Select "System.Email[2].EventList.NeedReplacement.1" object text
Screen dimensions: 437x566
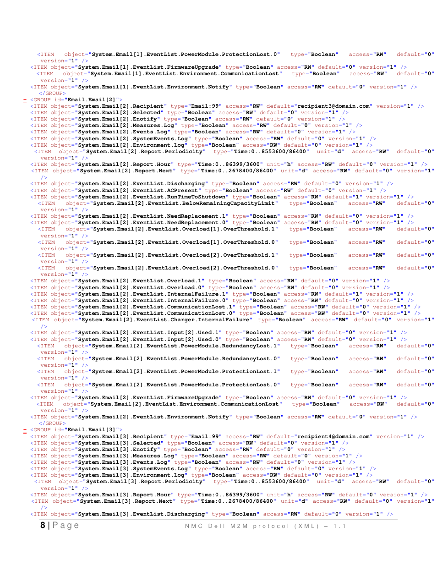[152, 216]
